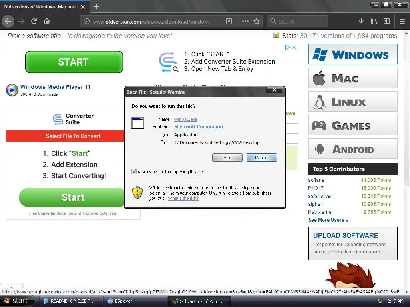Open the Windows Media Player 11 title link
This screenshot has width=410, height=307.
pyautogui.click(x=55, y=87)
